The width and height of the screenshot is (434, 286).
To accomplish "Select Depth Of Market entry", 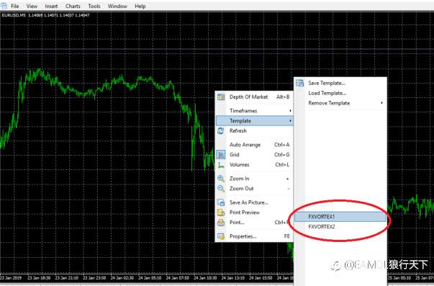I will [x=254, y=97].
